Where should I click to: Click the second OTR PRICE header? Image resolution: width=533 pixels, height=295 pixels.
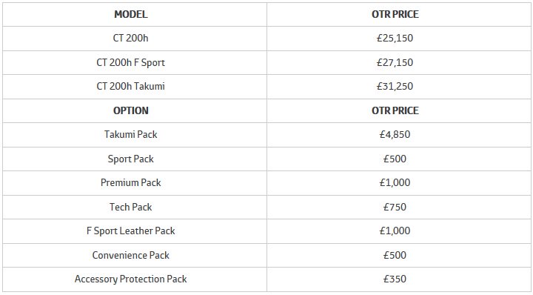(395, 110)
